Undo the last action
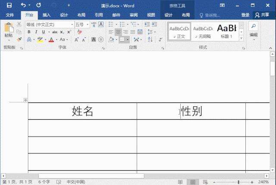This screenshot has height=185, width=276. coord(23,5)
